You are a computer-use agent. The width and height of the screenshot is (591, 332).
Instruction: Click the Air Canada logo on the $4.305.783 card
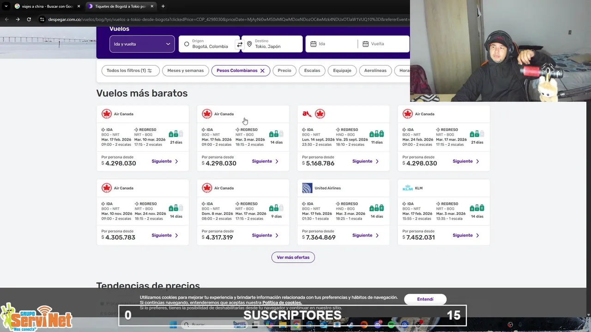(x=107, y=188)
